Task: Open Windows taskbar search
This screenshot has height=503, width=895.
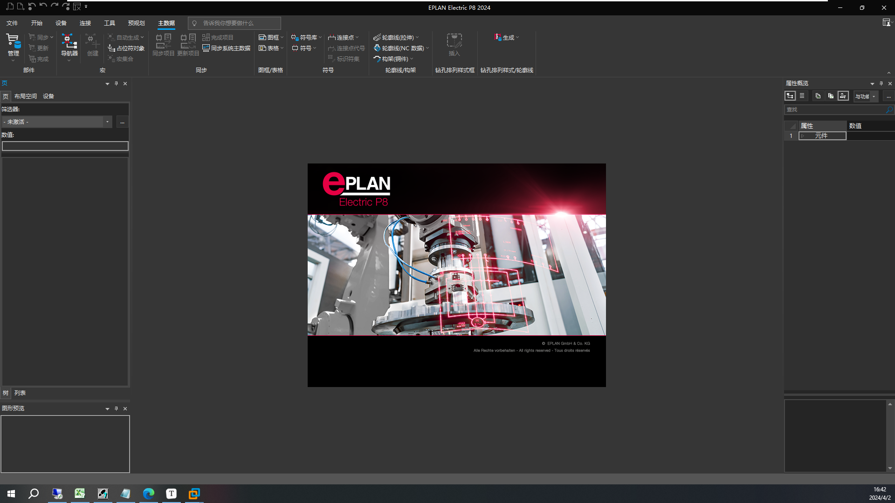Action: pyautogui.click(x=34, y=493)
